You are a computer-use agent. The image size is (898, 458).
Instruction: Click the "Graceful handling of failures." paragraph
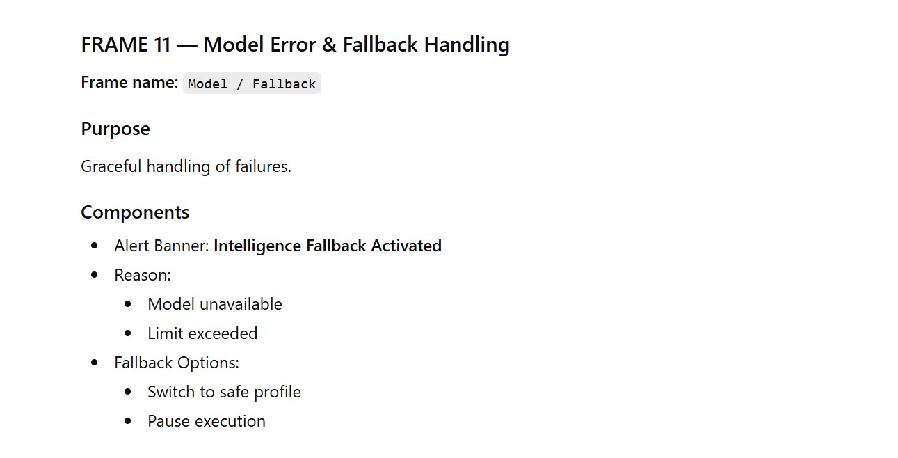tap(186, 166)
